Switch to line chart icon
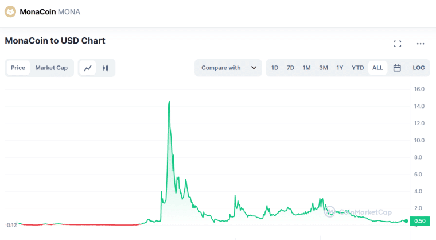Viewport: 436px width, 240px height. [x=88, y=68]
